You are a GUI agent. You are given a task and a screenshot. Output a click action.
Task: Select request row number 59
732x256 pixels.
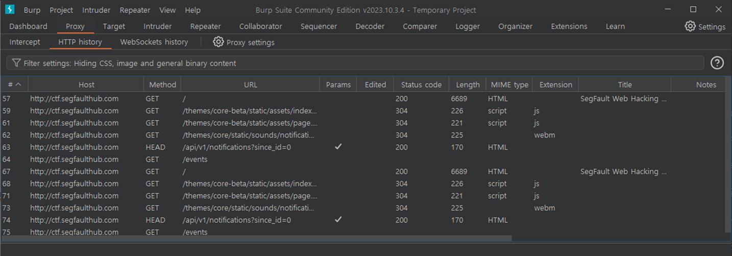362,111
